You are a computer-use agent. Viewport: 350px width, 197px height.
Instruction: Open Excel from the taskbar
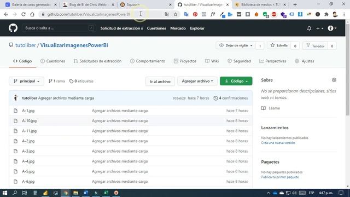pos(106,193)
